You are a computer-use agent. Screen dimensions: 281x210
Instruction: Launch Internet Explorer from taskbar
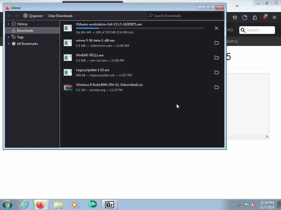(24, 205)
